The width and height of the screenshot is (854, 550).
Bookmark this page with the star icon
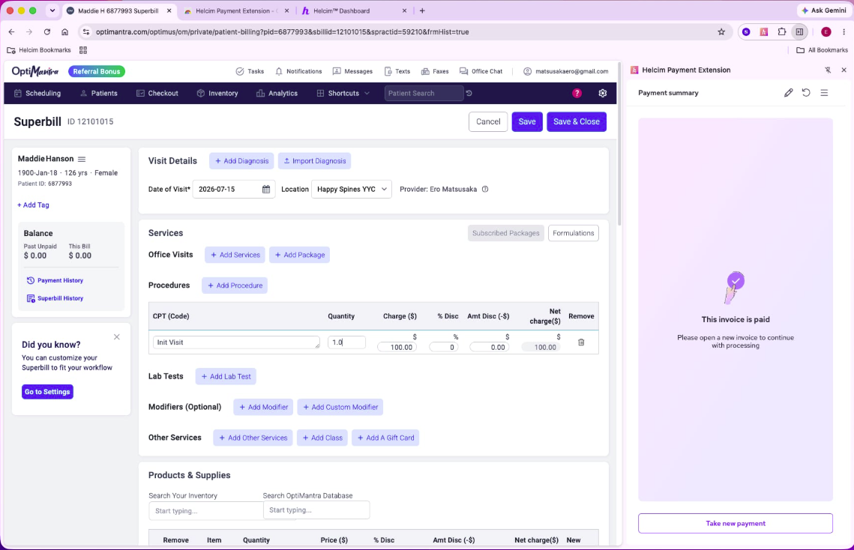point(721,31)
